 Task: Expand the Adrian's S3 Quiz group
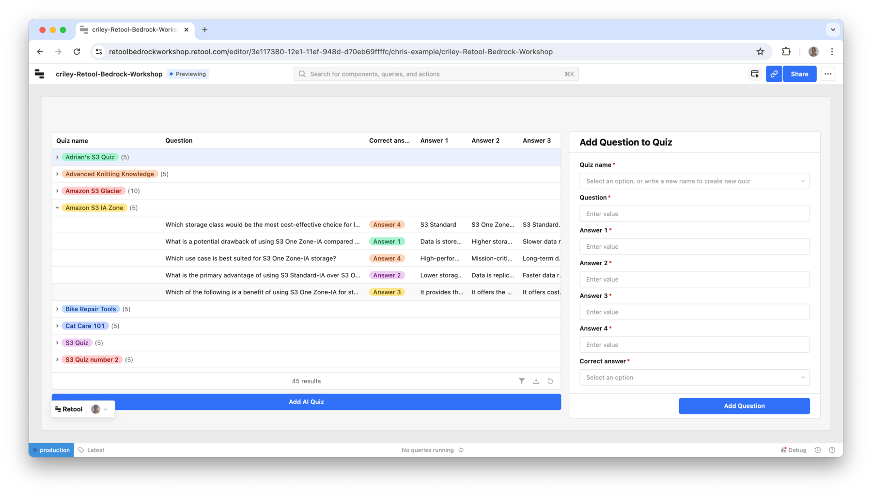57,157
